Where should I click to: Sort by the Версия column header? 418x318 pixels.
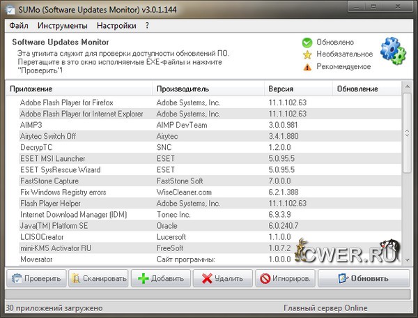click(x=298, y=89)
